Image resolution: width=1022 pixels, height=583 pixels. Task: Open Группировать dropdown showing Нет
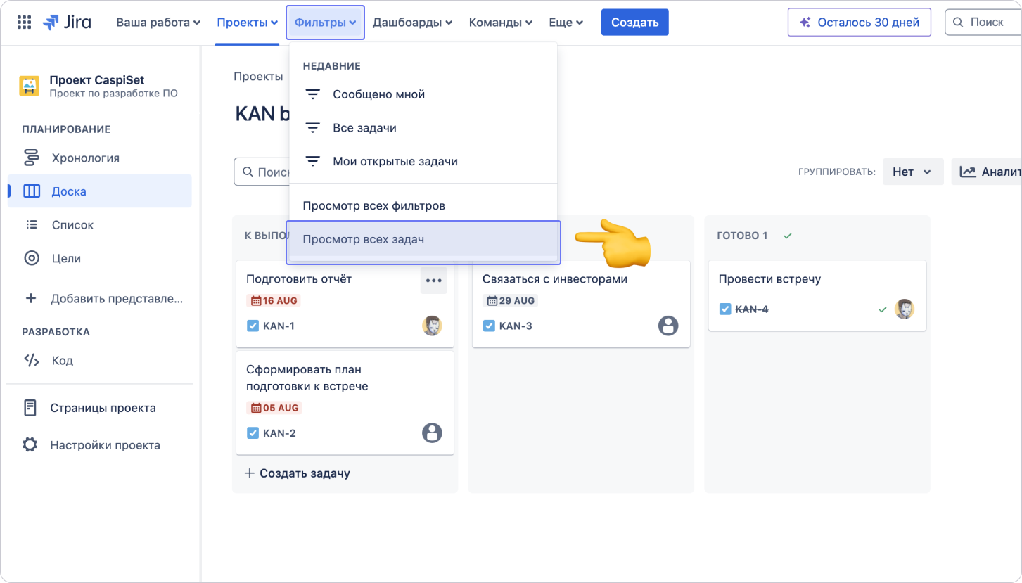tap(912, 172)
